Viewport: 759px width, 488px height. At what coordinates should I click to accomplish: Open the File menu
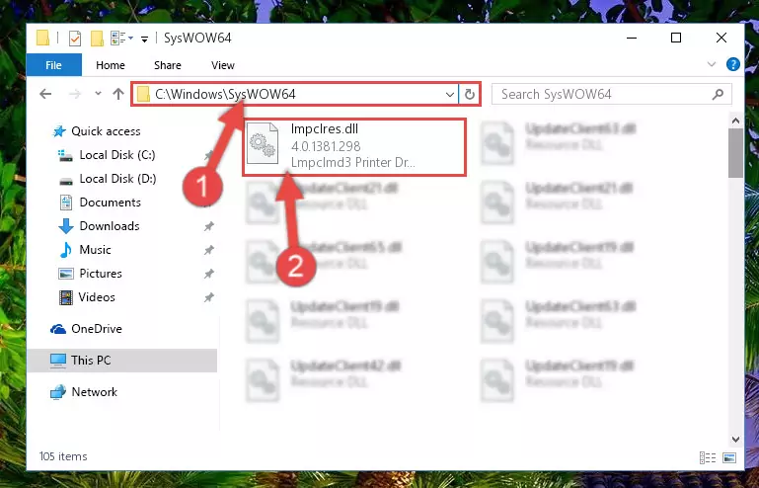pos(53,65)
